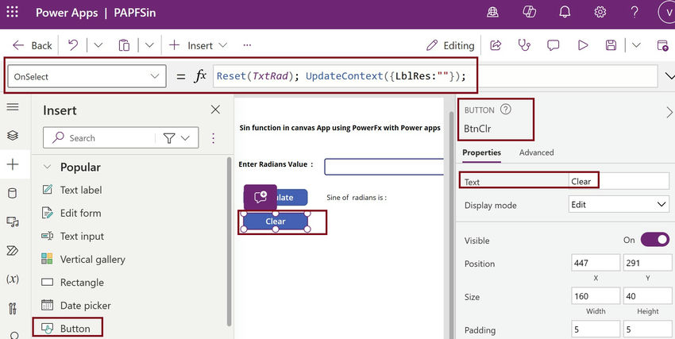Open the settings gear in header
Screen dimensions: 675x339
pyautogui.click(x=600, y=12)
